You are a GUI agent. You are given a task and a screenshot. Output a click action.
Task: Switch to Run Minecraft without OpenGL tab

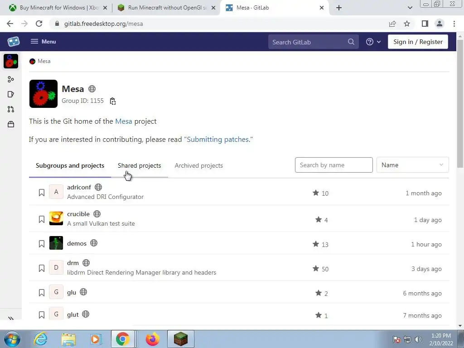tap(167, 8)
